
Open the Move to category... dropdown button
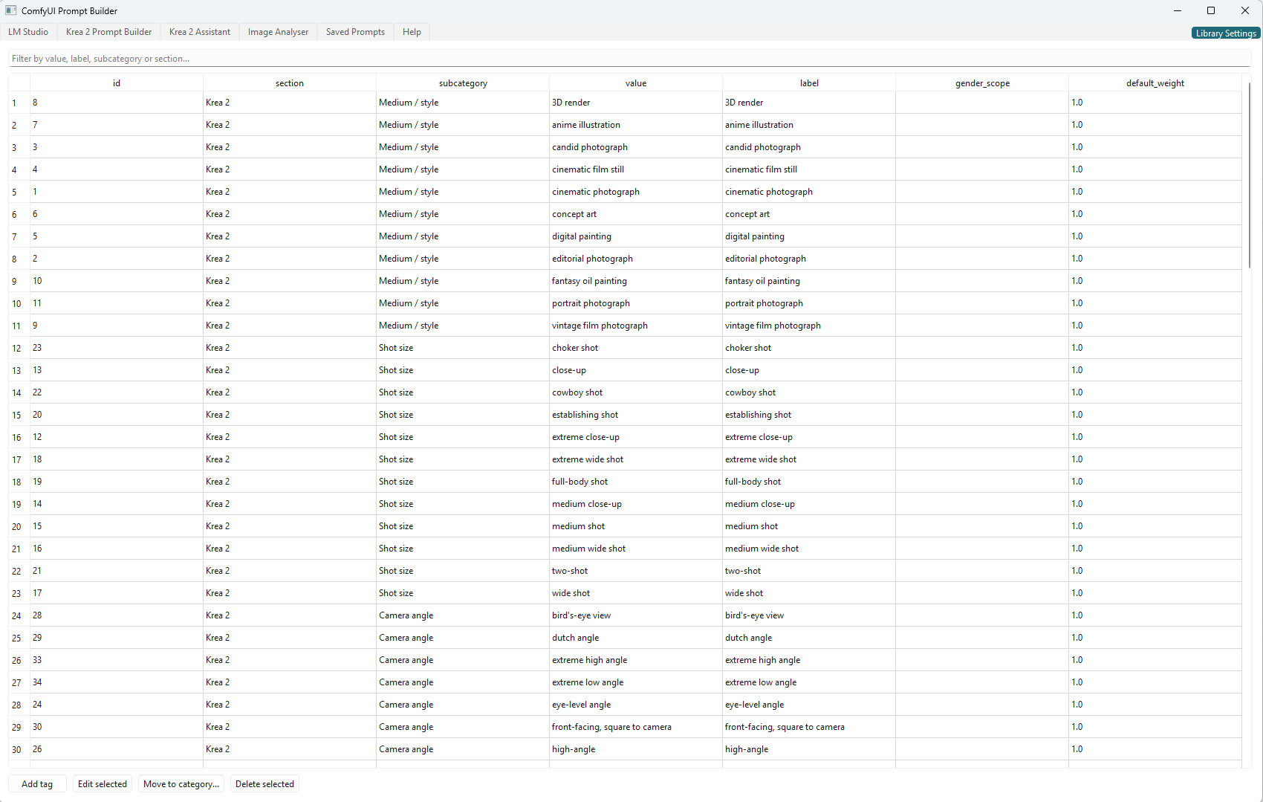[181, 784]
